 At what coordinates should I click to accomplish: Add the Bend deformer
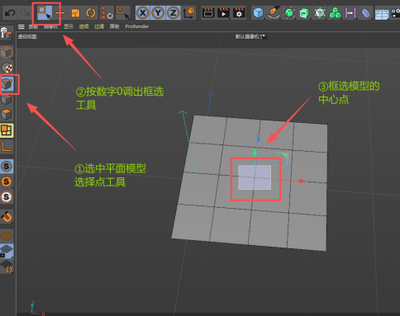point(365,13)
